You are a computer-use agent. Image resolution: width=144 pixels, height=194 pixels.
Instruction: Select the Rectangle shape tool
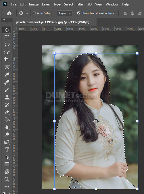(7, 164)
